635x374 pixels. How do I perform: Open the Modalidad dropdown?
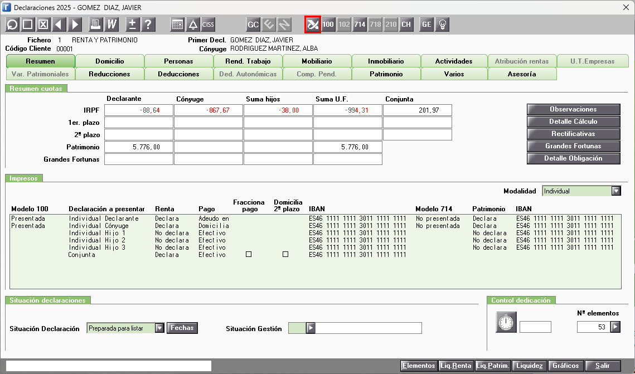point(616,191)
